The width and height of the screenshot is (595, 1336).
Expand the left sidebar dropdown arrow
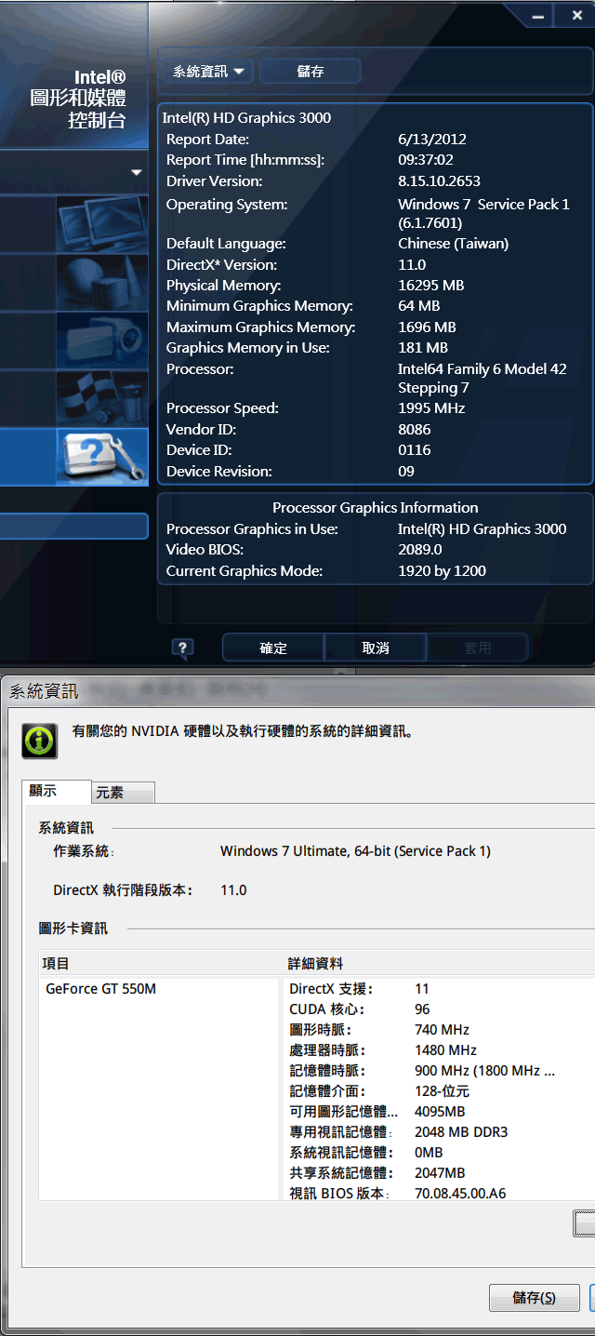[x=136, y=172]
